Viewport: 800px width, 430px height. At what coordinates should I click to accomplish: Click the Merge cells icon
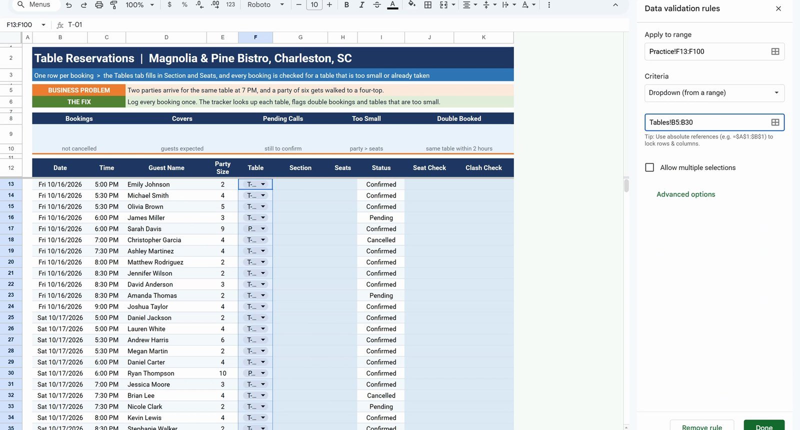[443, 5]
